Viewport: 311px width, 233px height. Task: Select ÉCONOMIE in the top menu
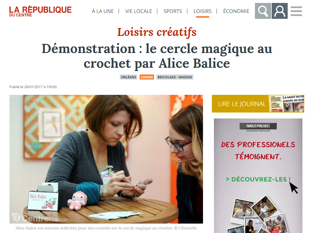pyautogui.click(x=236, y=11)
